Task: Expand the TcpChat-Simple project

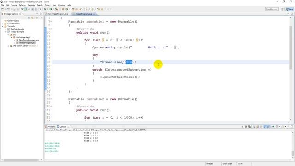Action: click(x=6, y=29)
